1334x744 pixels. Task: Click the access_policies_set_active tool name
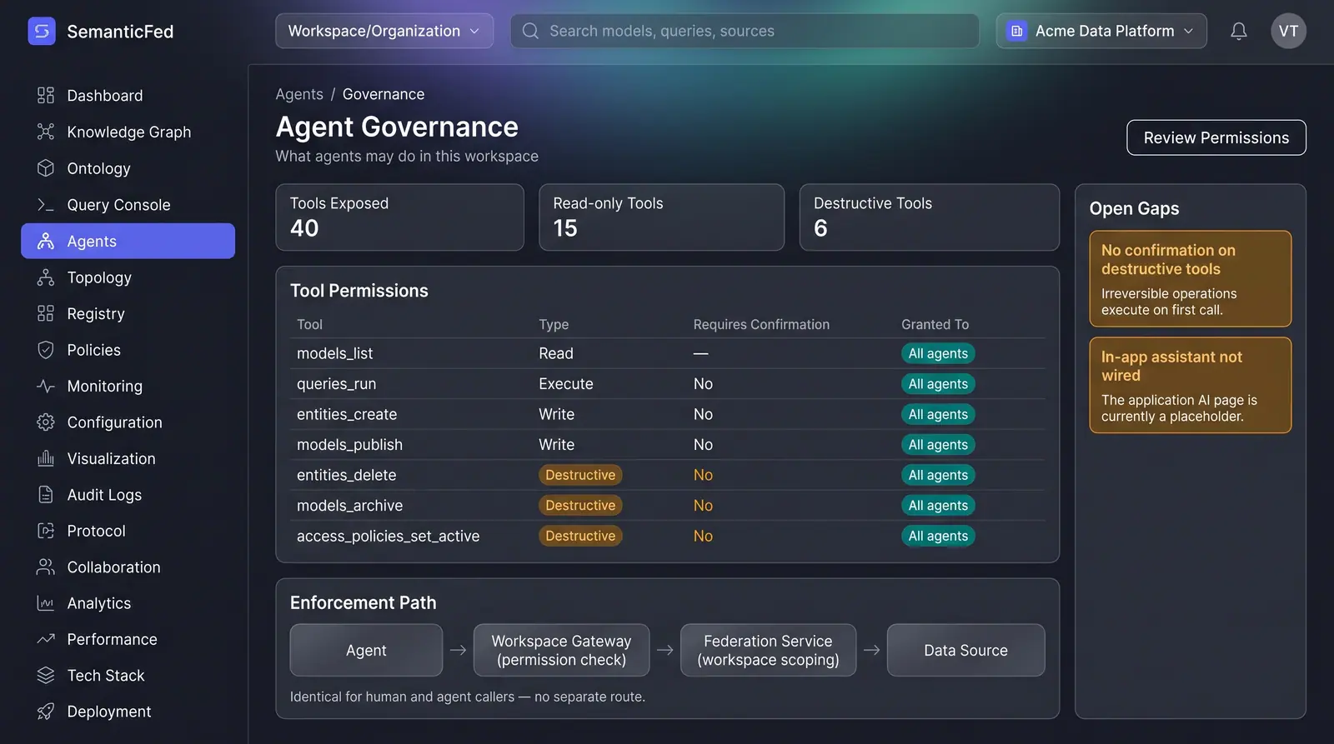(x=388, y=536)
